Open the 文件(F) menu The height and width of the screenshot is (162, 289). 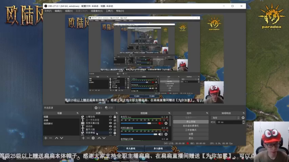[48, 11]
